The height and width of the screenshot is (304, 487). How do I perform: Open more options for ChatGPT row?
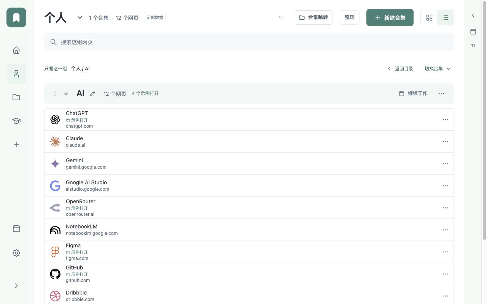click(446, 120)
